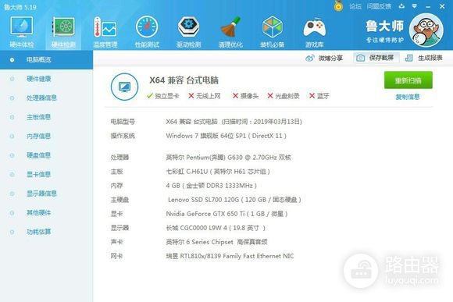Viewport: 453px width, 302px height.
Task: Click the 6 Series Chipset sound card value
Action: [x=216, y=242]
